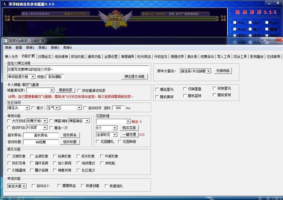The width and height of the screenshot is (283, 200).
Task: Toggle the 贪吃蛇 checkbox
Action: [x=102, y=163]
